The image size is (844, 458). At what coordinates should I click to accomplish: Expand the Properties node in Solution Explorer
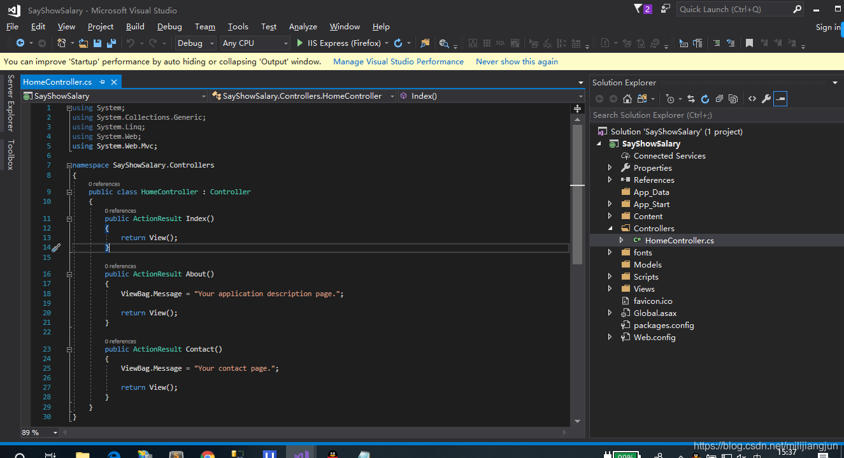click(610, 168)
